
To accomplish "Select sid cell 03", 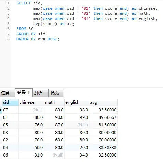I will coord(10,133).
